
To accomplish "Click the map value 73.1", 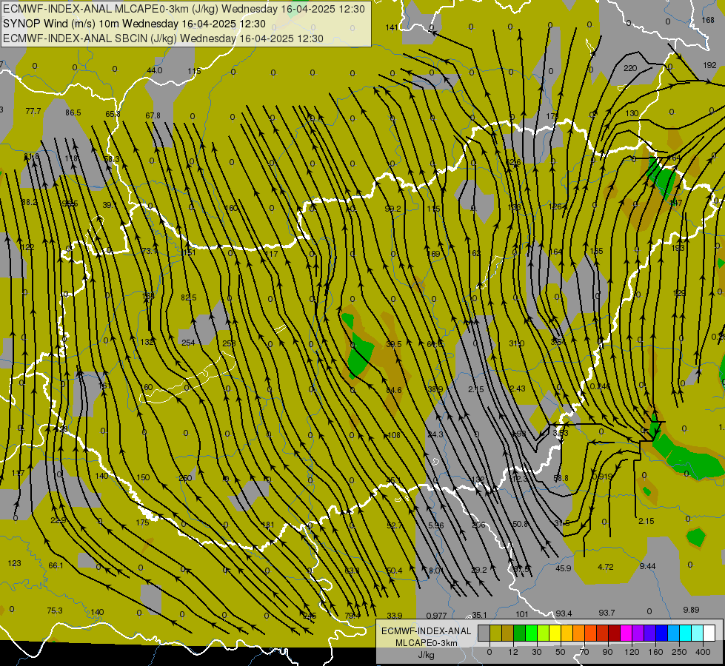I will (150, 251).
